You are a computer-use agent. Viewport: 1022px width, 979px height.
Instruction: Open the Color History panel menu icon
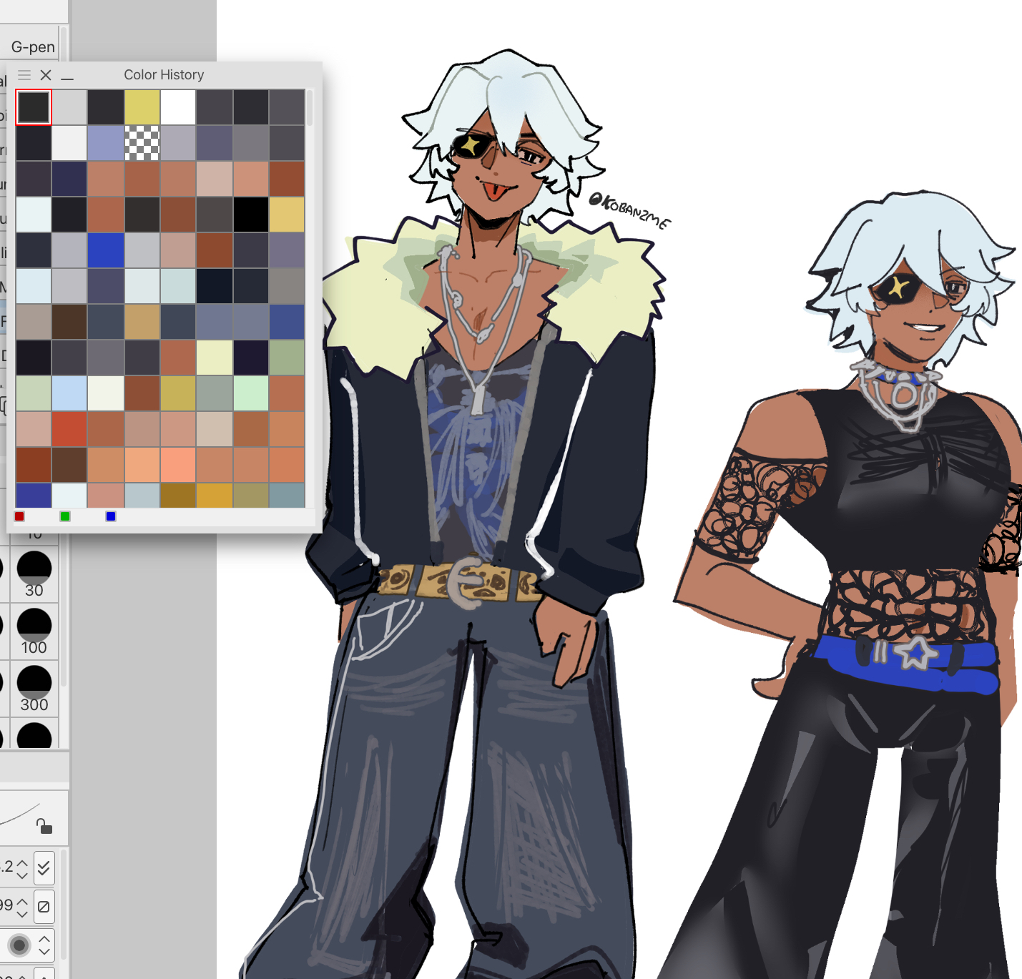(x=24, y=75)
